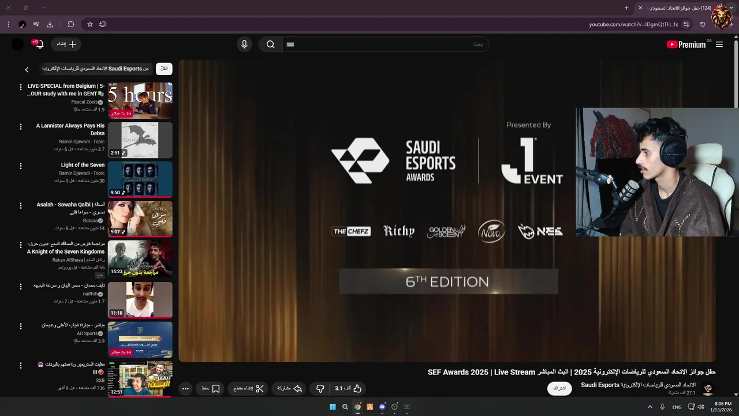Open the YouTube hamburger guide menu
The image size is (739, 416).
pyautogui.click(x=719, y=44)
